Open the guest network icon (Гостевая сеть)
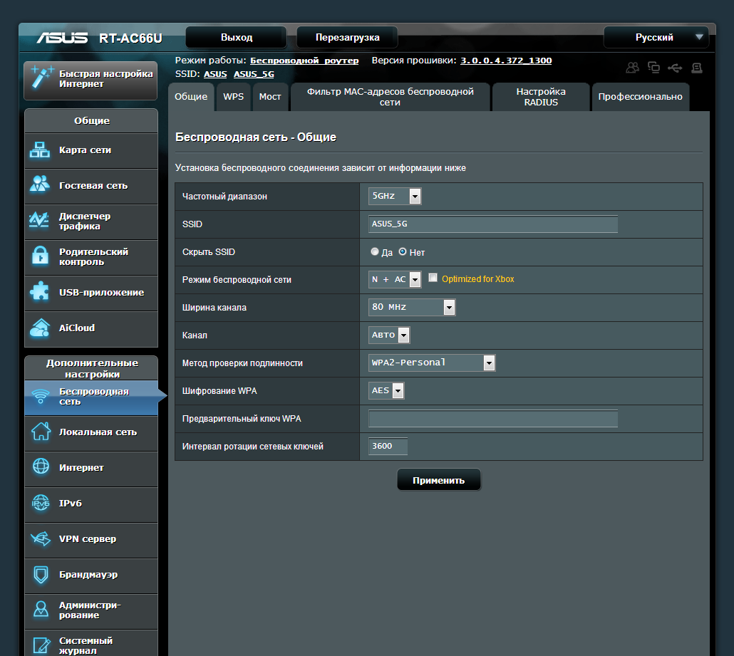This screenshot has width=734, height=656. coord(40,184)
